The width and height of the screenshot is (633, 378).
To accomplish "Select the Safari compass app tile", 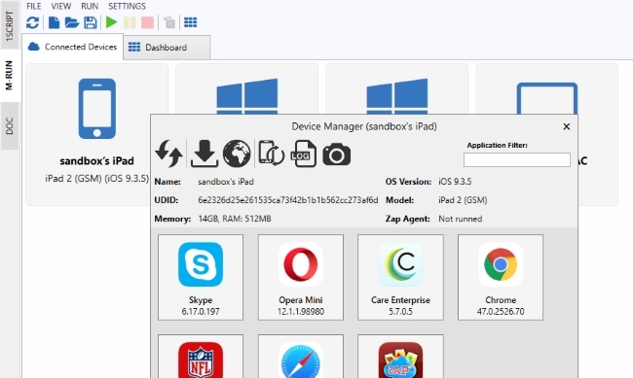I will tap(301, 357).
